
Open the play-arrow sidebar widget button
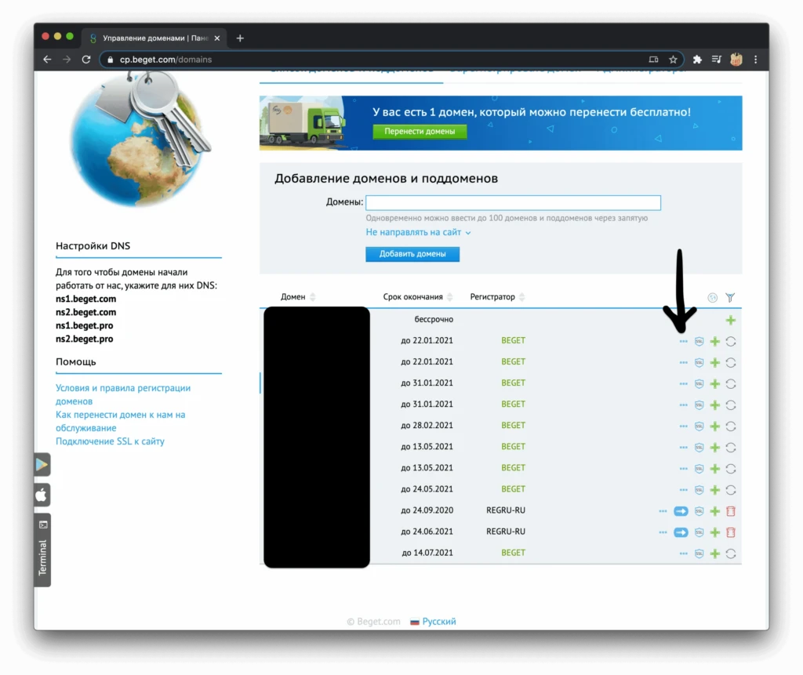pos(42,465)
